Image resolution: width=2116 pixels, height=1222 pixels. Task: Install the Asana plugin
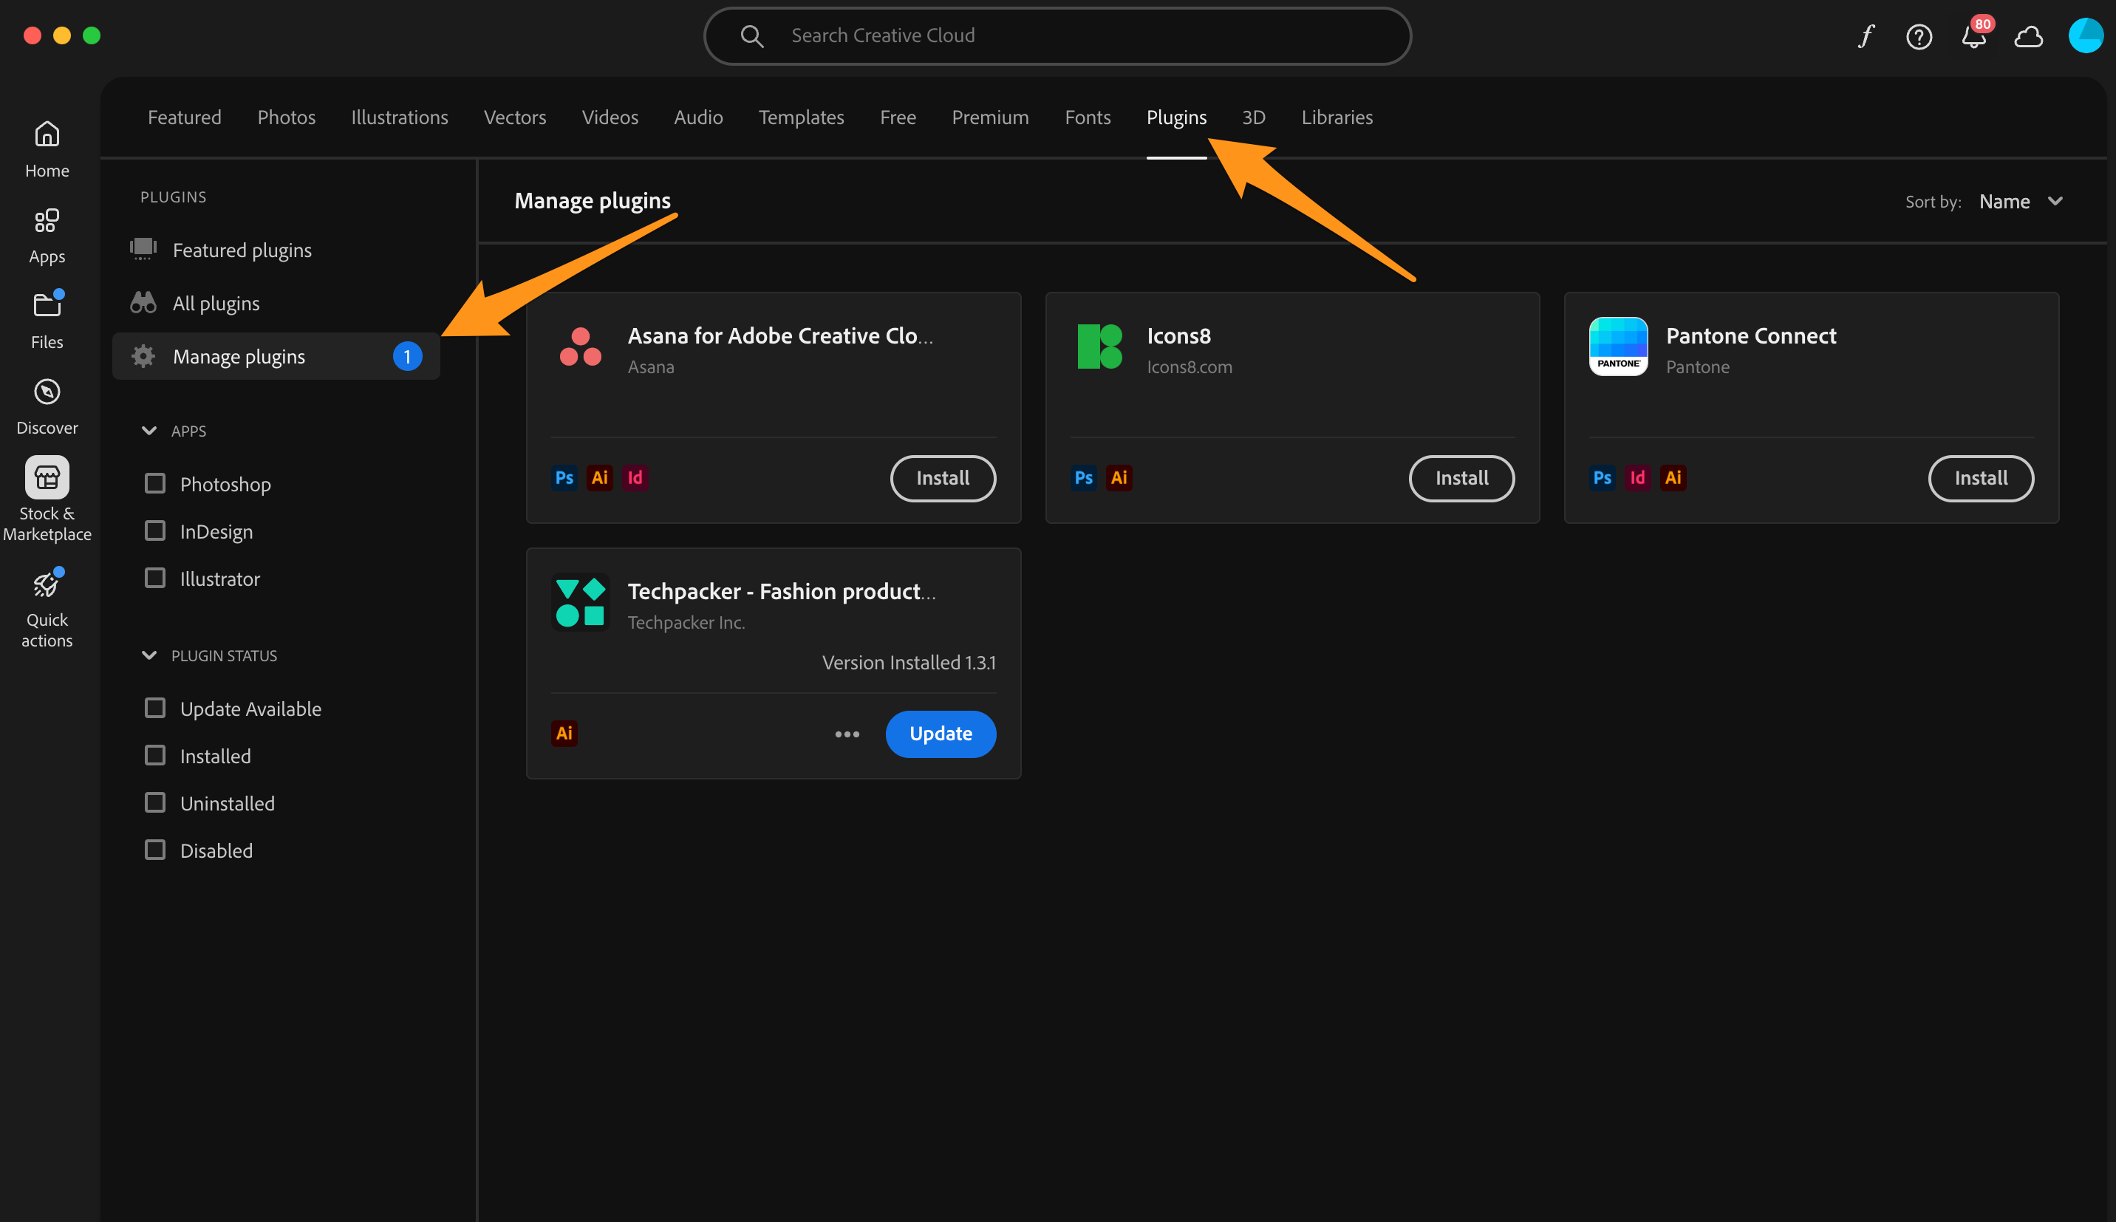(943, 479)
